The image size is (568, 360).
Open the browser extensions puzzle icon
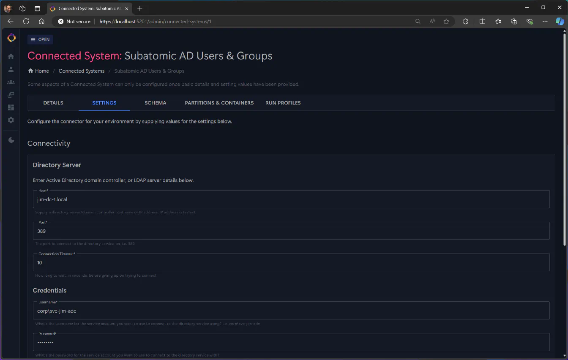point(465,22)
